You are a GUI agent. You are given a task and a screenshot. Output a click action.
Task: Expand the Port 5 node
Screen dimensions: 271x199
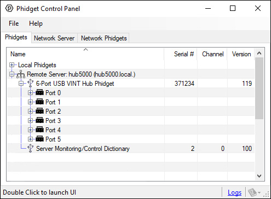tap(31, 139)
